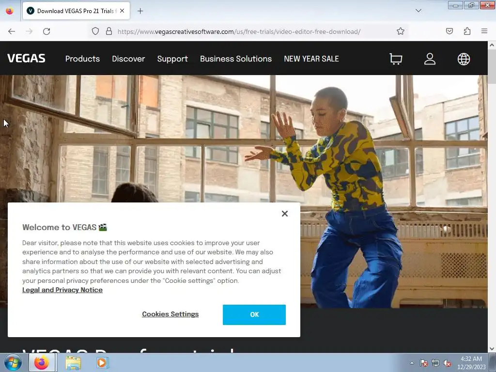Click the browser forward arrow
This screenshot has height=372, width=496.
[29, 31]
